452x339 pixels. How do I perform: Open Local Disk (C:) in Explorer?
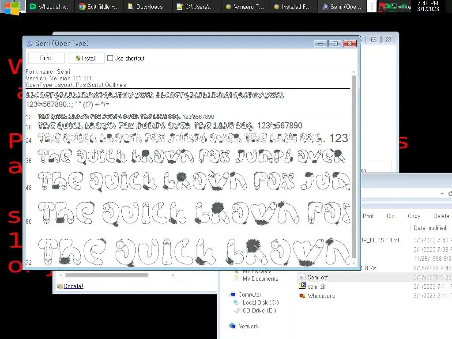pos(260,302)
